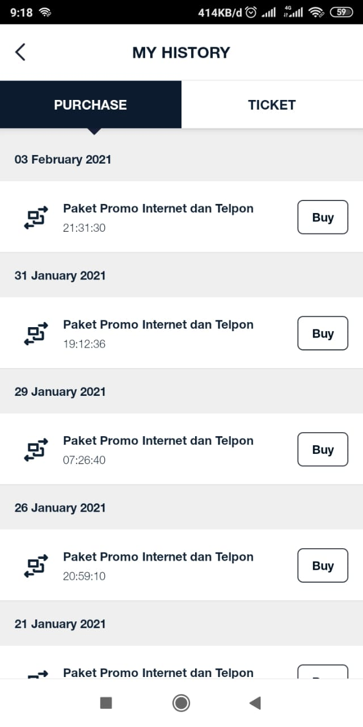This screenshot has width=363, height=727.
Task: Tap transfer icon for 31 January purchase
Action: point(36,333)
